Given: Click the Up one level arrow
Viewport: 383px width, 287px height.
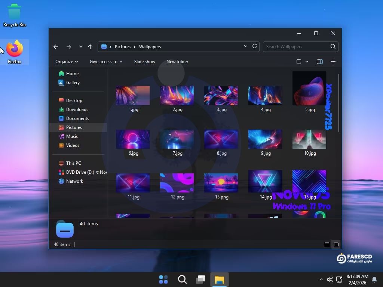Looking at the screenshot, I should point(90,47).
